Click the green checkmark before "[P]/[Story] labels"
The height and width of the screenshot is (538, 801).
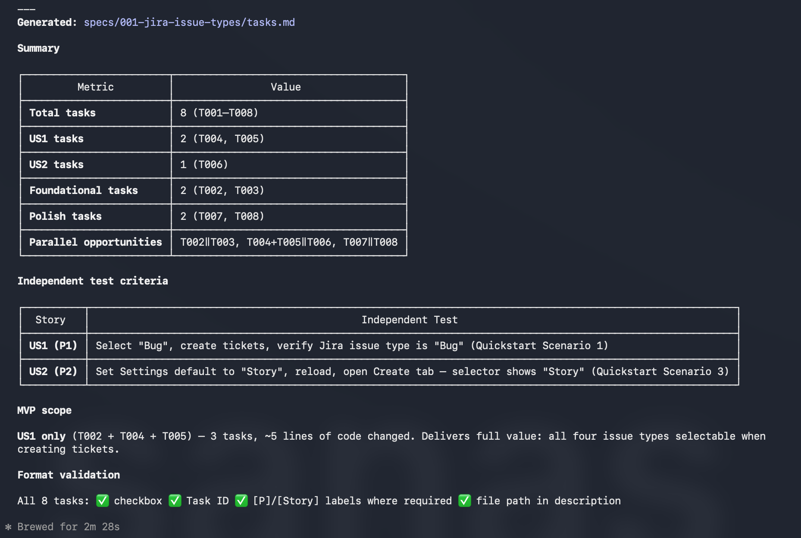click(x=241, y=500)
